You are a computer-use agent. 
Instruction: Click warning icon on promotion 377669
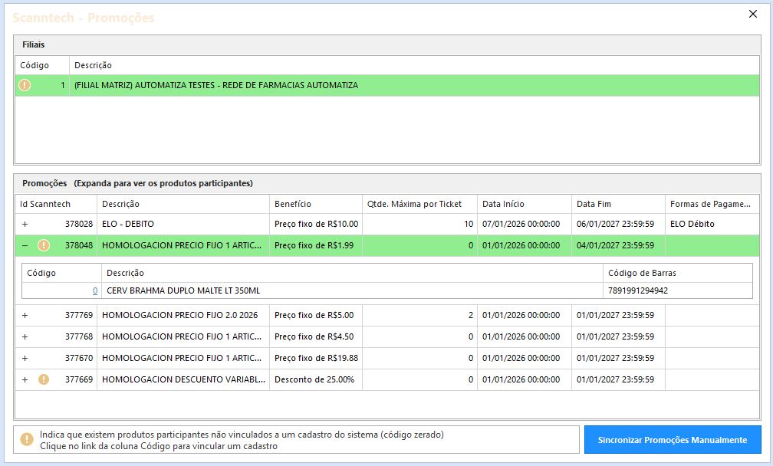[x=44, y=379]
